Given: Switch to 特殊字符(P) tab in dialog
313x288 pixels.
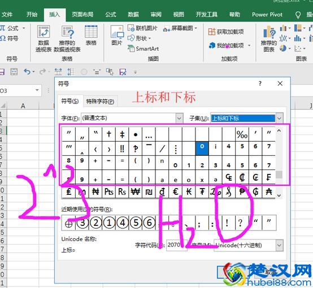Looking at the screenshot, I should [100, 102].
